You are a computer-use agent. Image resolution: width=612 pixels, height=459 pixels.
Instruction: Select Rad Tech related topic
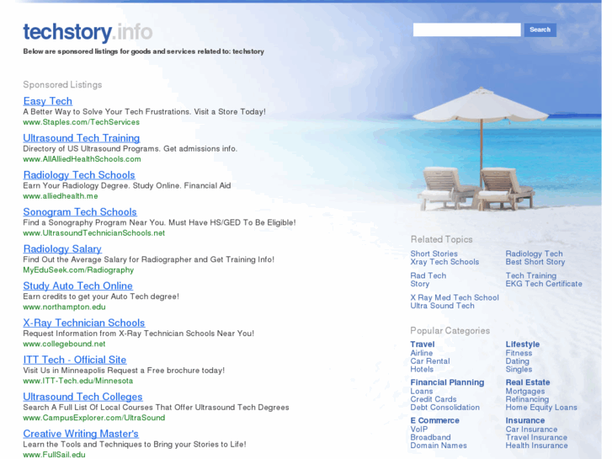coord(428,275)
